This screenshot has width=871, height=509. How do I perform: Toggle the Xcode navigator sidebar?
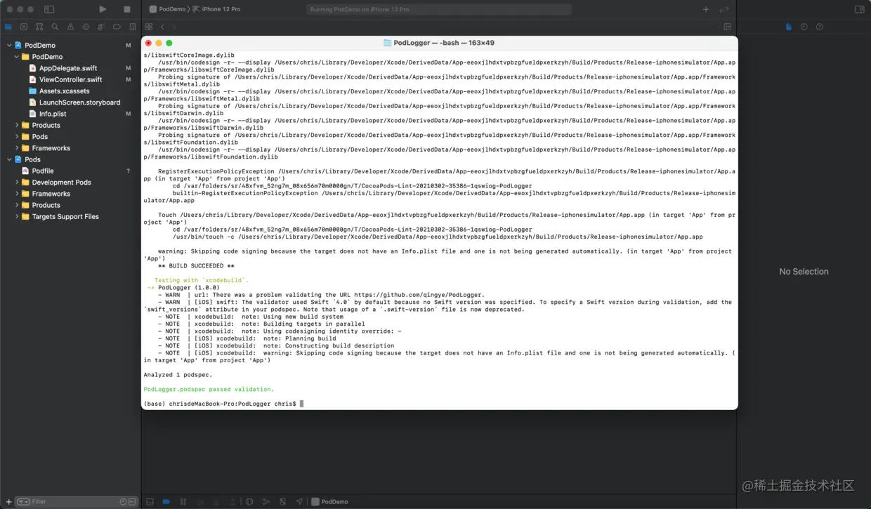[x=49, y=9]
